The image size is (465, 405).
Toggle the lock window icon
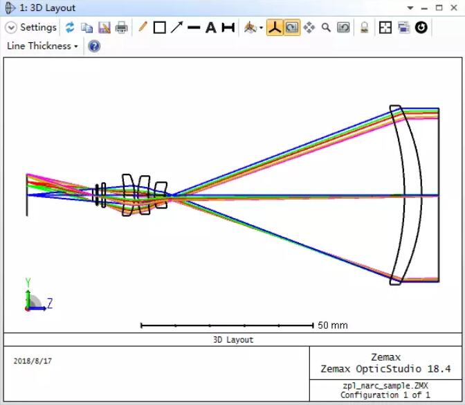pos(364,28)
